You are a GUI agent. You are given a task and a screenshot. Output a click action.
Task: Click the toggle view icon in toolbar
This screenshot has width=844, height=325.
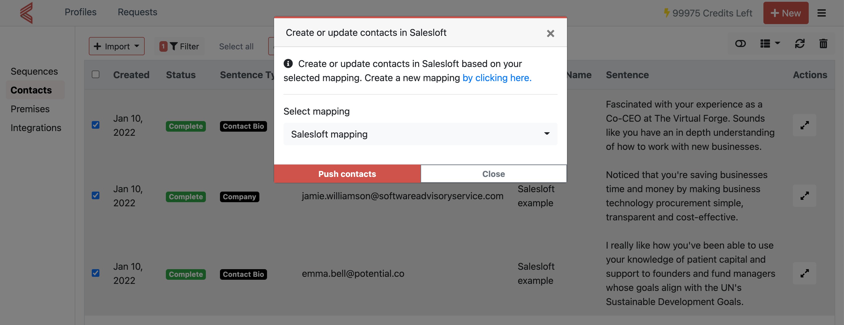tap(740, 43)
